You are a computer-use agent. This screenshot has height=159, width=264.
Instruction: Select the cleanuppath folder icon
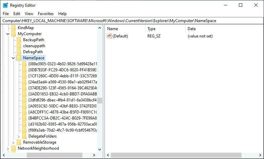point(19,46)
